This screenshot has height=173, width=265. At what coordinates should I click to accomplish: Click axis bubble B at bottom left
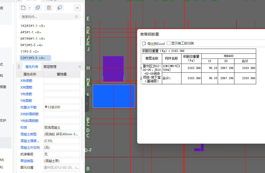pos(88,169)
